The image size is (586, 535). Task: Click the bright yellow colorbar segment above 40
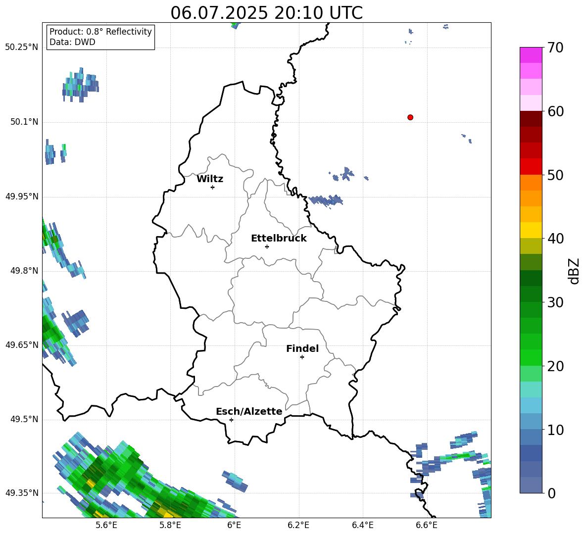tap(531, 230)
